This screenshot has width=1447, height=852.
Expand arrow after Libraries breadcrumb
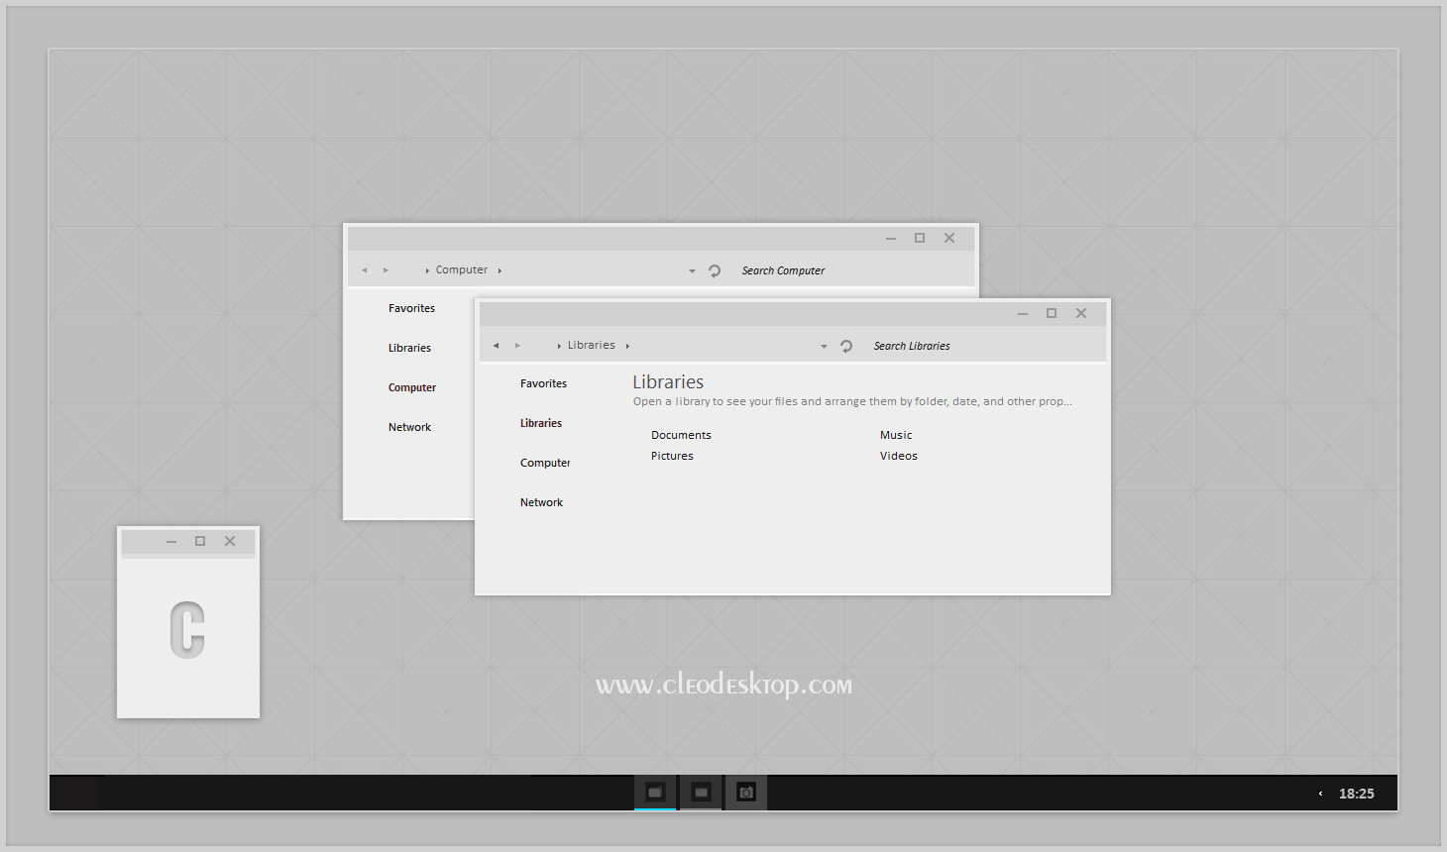coord(627,346)
